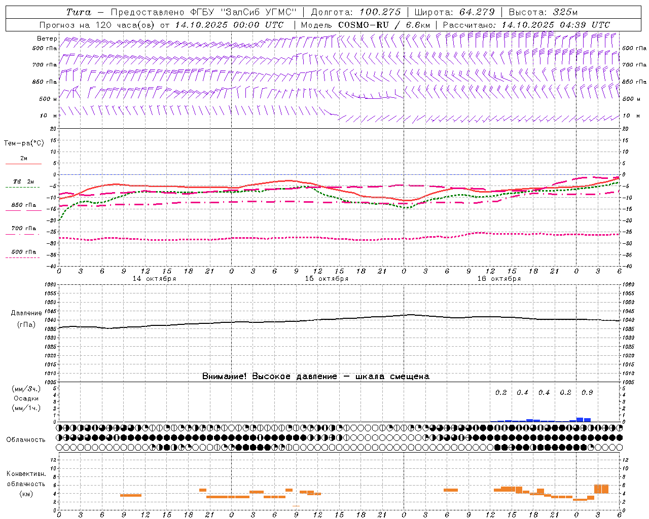Click the "10 м" wind level label at left
The height and width of the screenshot is (519, 649).
click(49, 116)
